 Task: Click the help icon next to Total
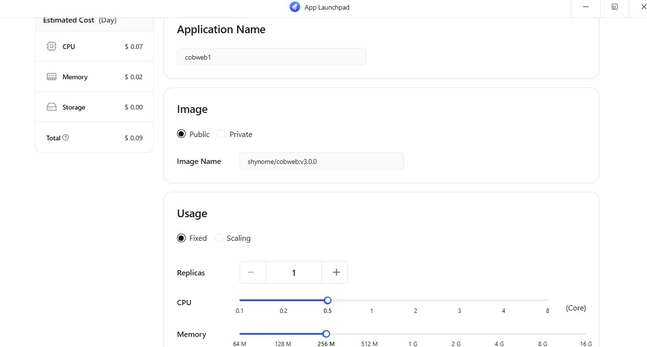click(66, 137)
